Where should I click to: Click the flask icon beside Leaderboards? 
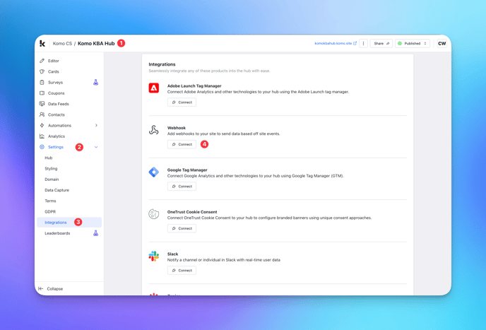click(x=96, y=233)
